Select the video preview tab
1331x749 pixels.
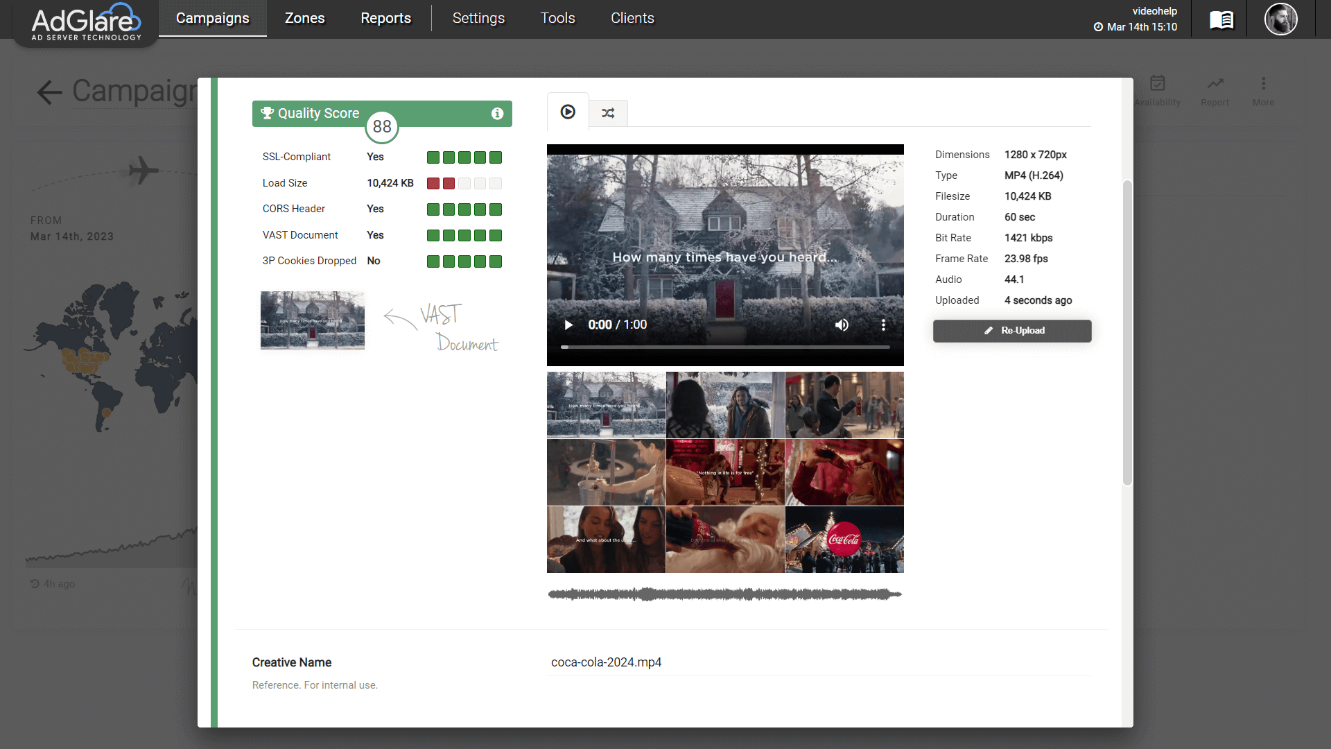point(568,112)
